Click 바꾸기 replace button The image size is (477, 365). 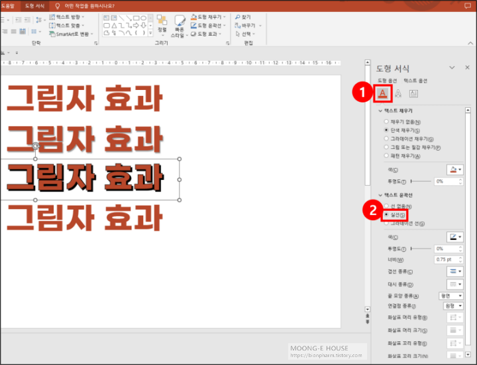[x=247, y=26]
